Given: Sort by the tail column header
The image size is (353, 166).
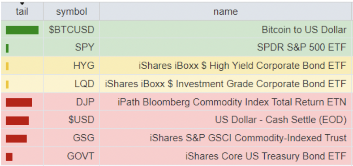Looking at the screenshot, I should coord(22,11).
